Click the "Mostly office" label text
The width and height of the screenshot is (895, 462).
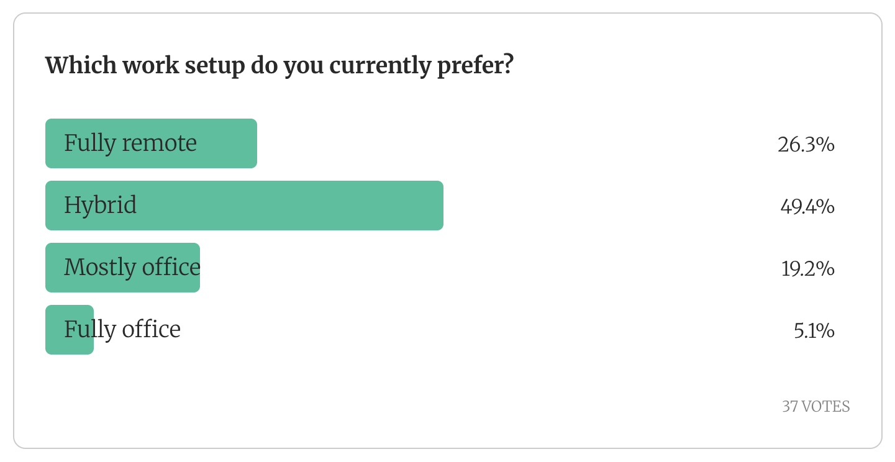(x=132, y=268)
